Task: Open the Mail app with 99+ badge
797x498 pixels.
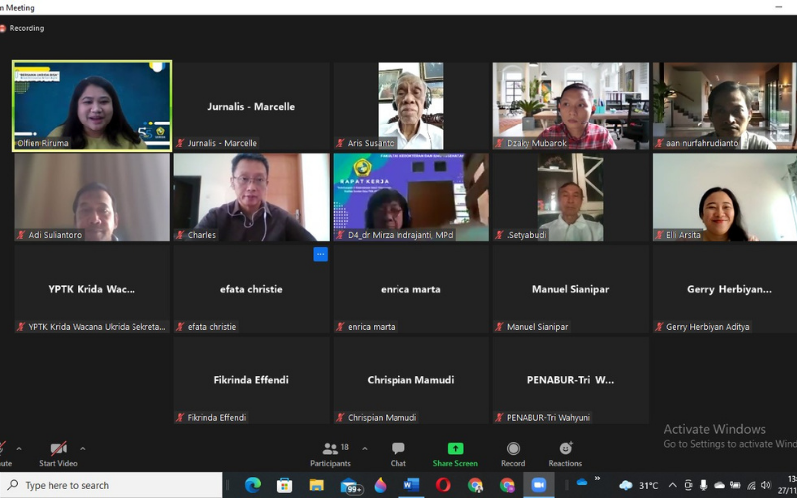Action: tap(350, 486)
